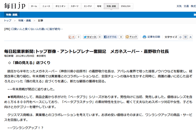Image resolution: width=196 pixels, height=130 pixels.
Task: Click the Facebook おすすめ button
Action: pos(110,37)
